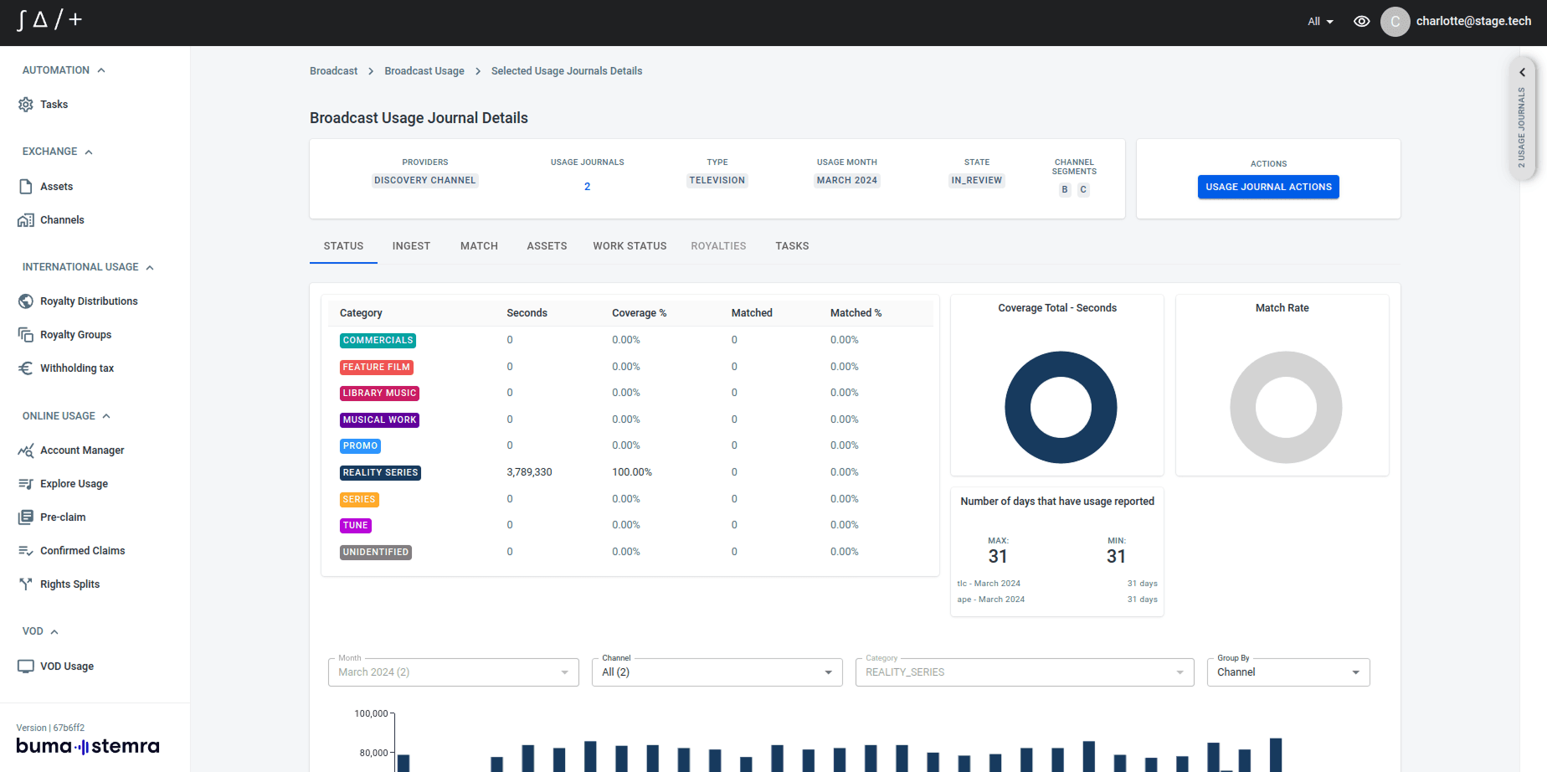The height and width of the screenshot is (772, 1547).
Task: Click Usage Journal Actions button
Action: coord(1268,187)
